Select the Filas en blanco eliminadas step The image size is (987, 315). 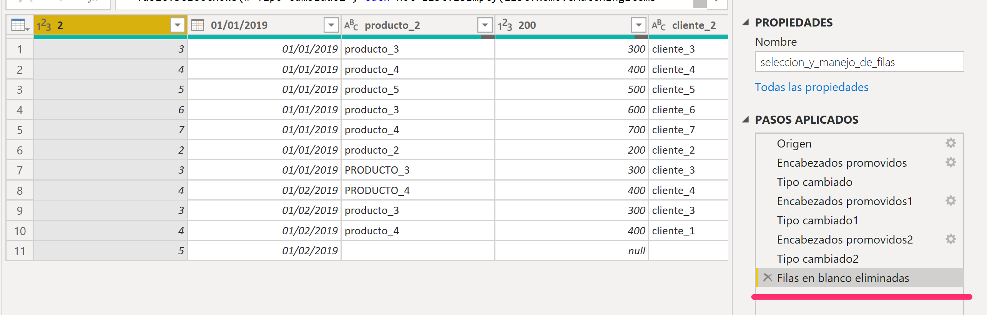tap(860, 278)
